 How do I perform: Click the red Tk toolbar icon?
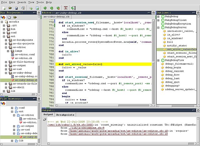pyautogui.click(x=66, y=7)
